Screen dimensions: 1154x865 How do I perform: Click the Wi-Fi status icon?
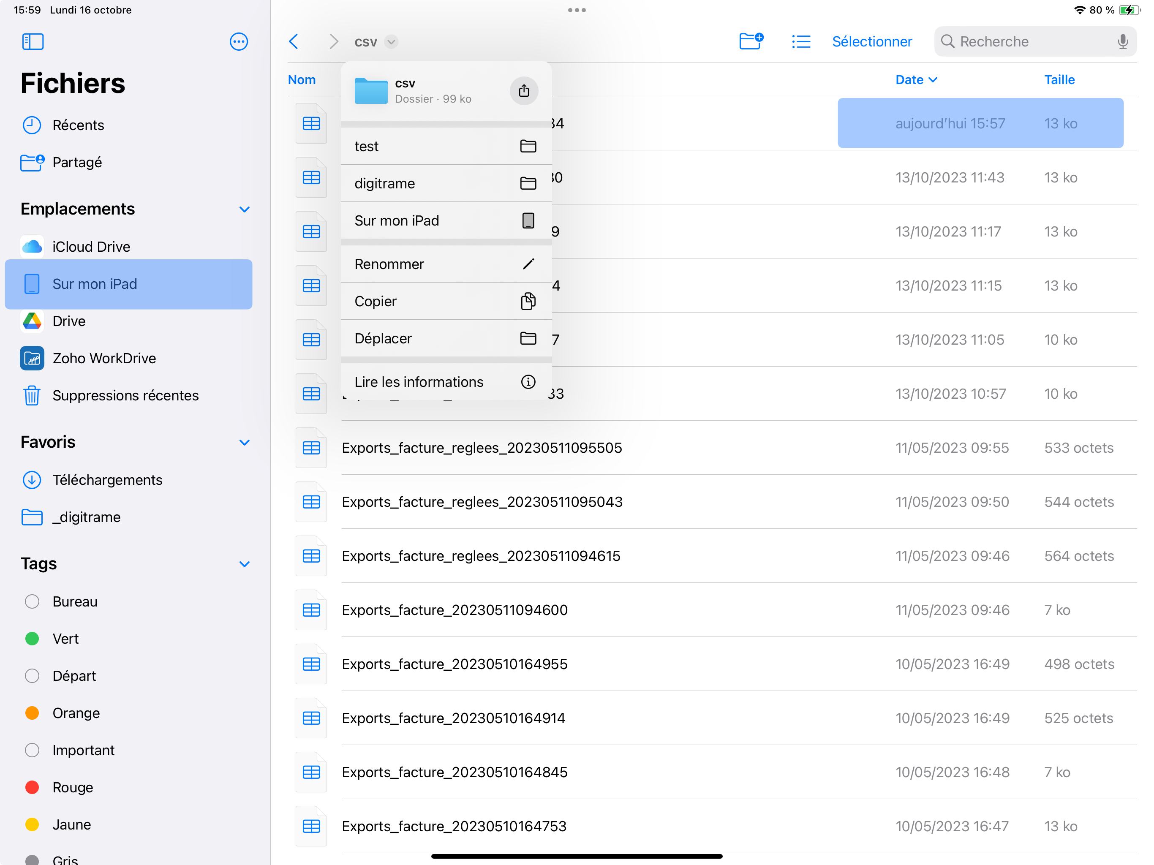click(1080, 10)
